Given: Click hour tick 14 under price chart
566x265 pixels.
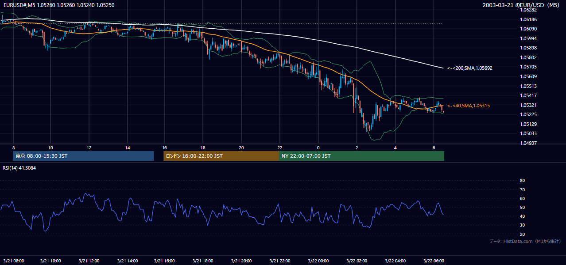Looking at the screenshot, I should coord(128,148).
